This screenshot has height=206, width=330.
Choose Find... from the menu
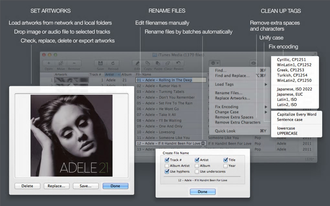tap(239, 71)
